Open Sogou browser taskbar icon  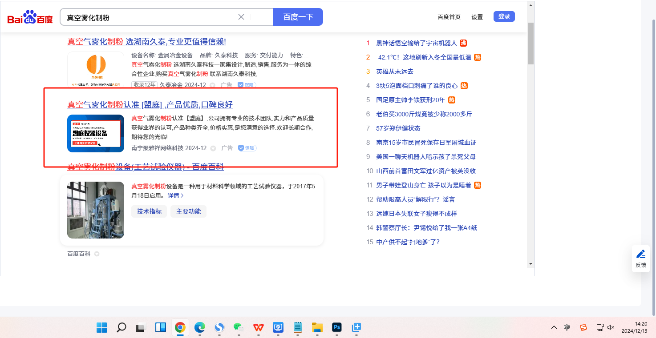coord(219,328)
